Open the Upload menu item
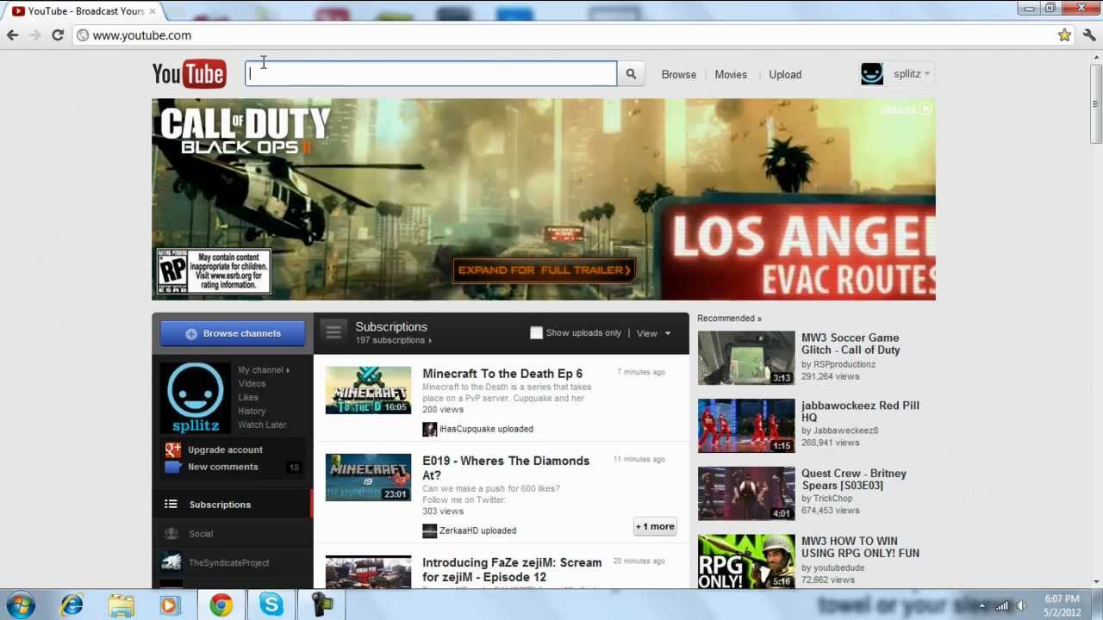This screenshot has height=620, width=1103. point(785,74)
